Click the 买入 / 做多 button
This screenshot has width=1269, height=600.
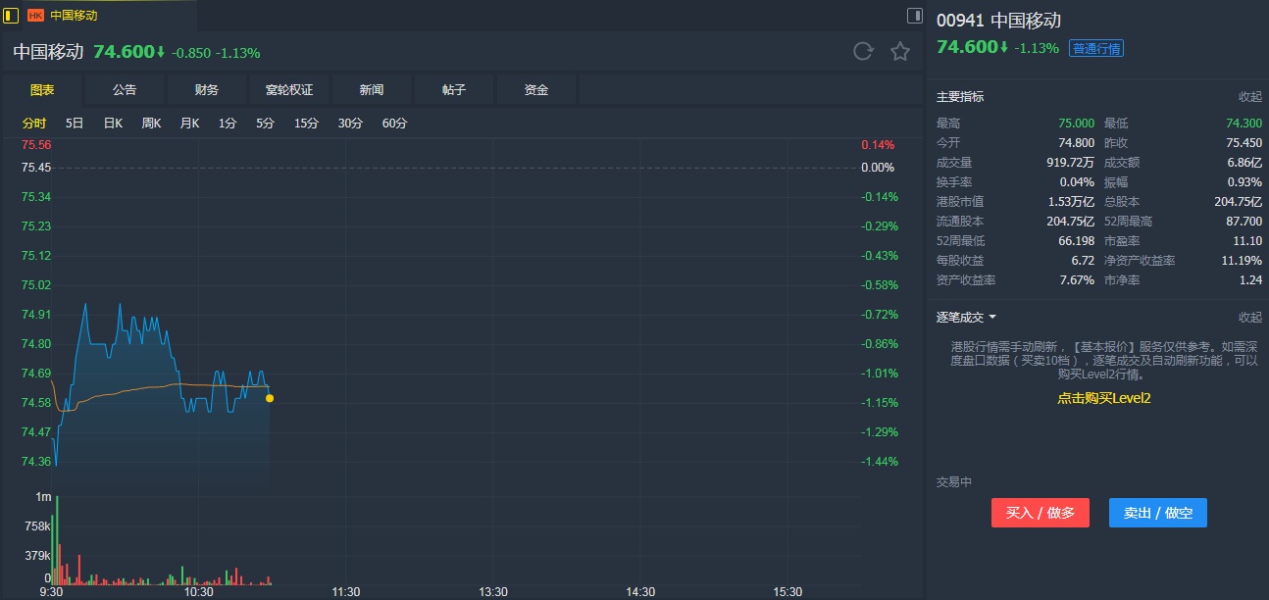[1040, 513]
